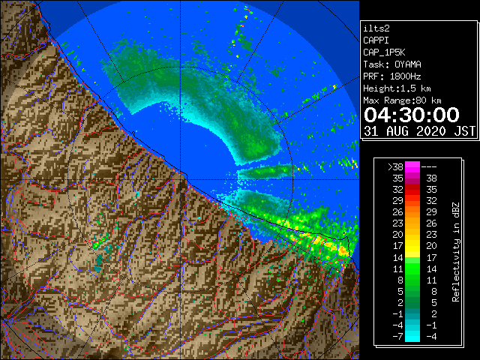
Task: Click the 'Height:1.5 km' line
Action: 397,88
